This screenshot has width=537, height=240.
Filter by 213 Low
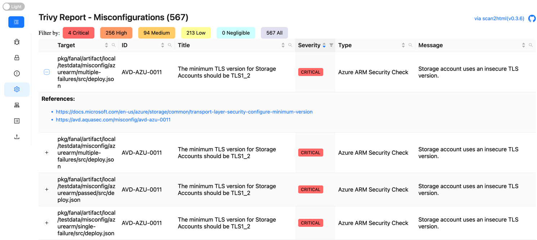[196, 33]
